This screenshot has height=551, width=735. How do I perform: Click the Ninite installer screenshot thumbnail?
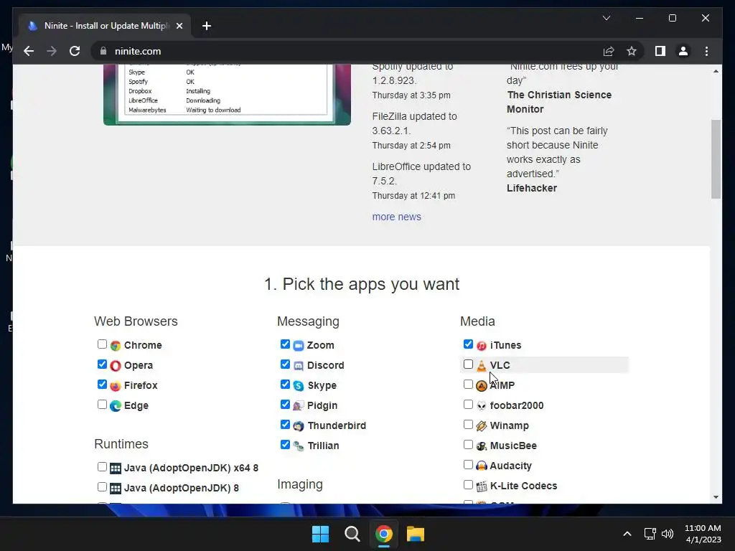click(227, 95)
